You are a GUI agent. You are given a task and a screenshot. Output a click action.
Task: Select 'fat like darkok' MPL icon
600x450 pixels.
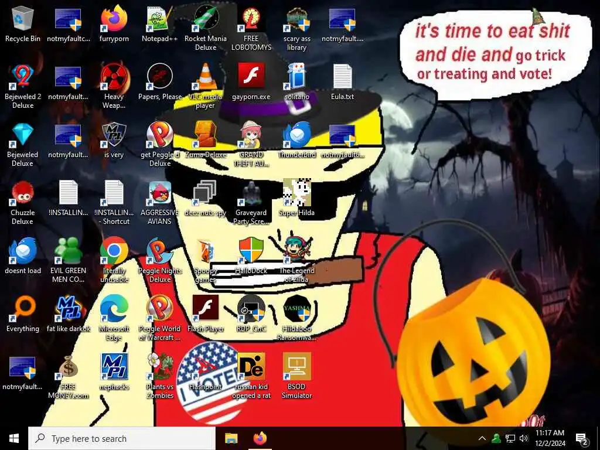pos(68,309)
